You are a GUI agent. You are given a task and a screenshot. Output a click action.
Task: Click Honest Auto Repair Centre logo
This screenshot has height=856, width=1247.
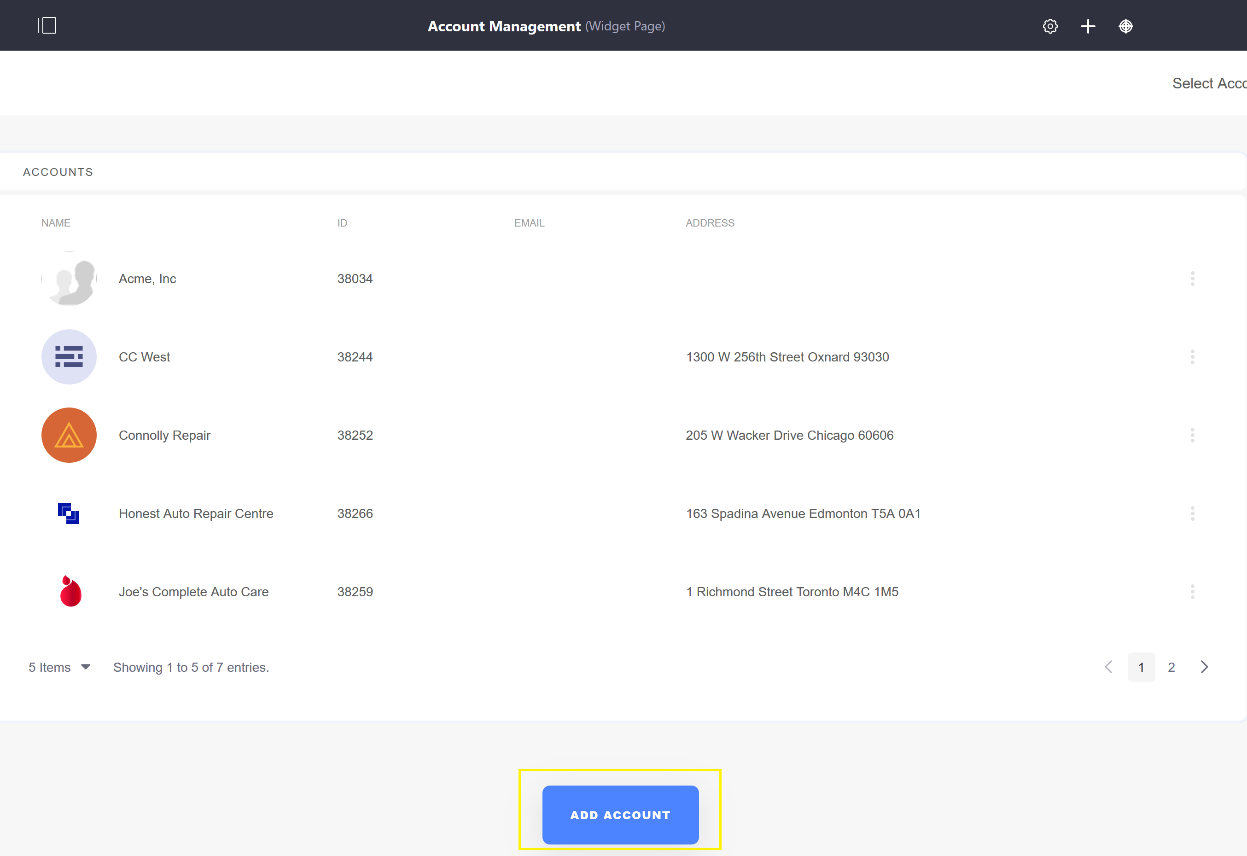[69, 513]
